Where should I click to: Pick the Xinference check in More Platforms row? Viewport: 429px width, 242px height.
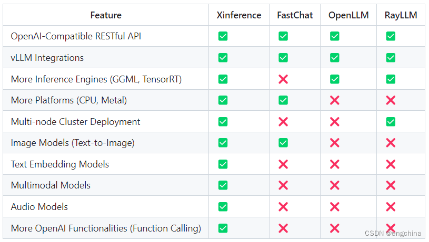(x=223, y=100)
